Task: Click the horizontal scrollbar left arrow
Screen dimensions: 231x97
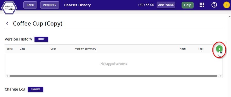Action: pos(7,76)
